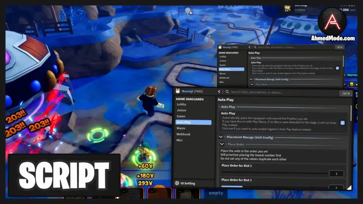Click the Place Order for Slot 1 slider
363x204 pixels.
(274, 172)
